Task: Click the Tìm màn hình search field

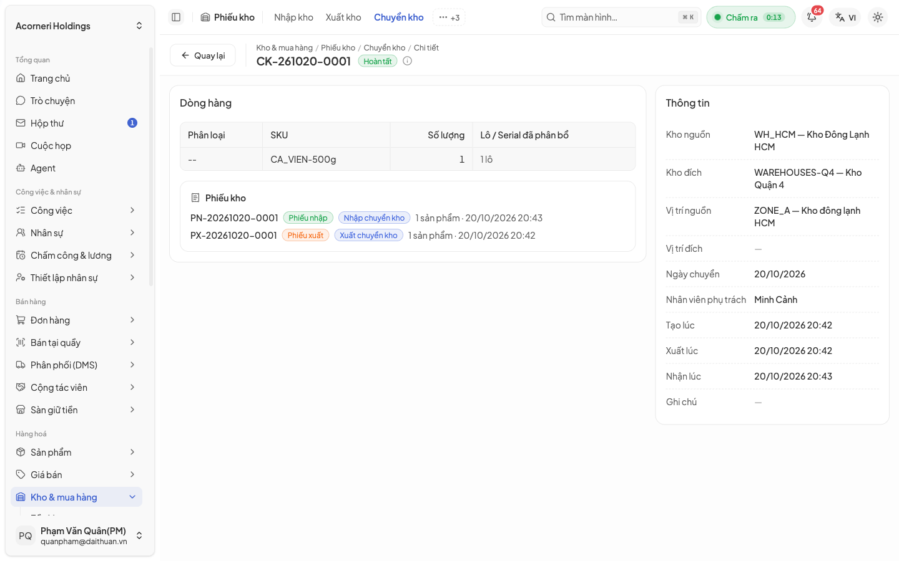Action: 621,17
